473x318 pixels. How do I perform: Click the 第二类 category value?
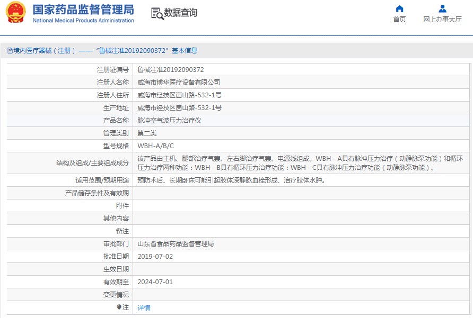(x=147, y=133)
